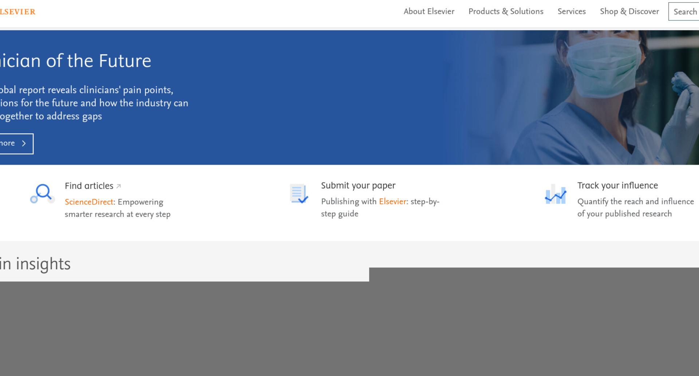The image size is (699, 376).
Task: Open the ScienceDirect link
Action: click(x=89, y=202)
